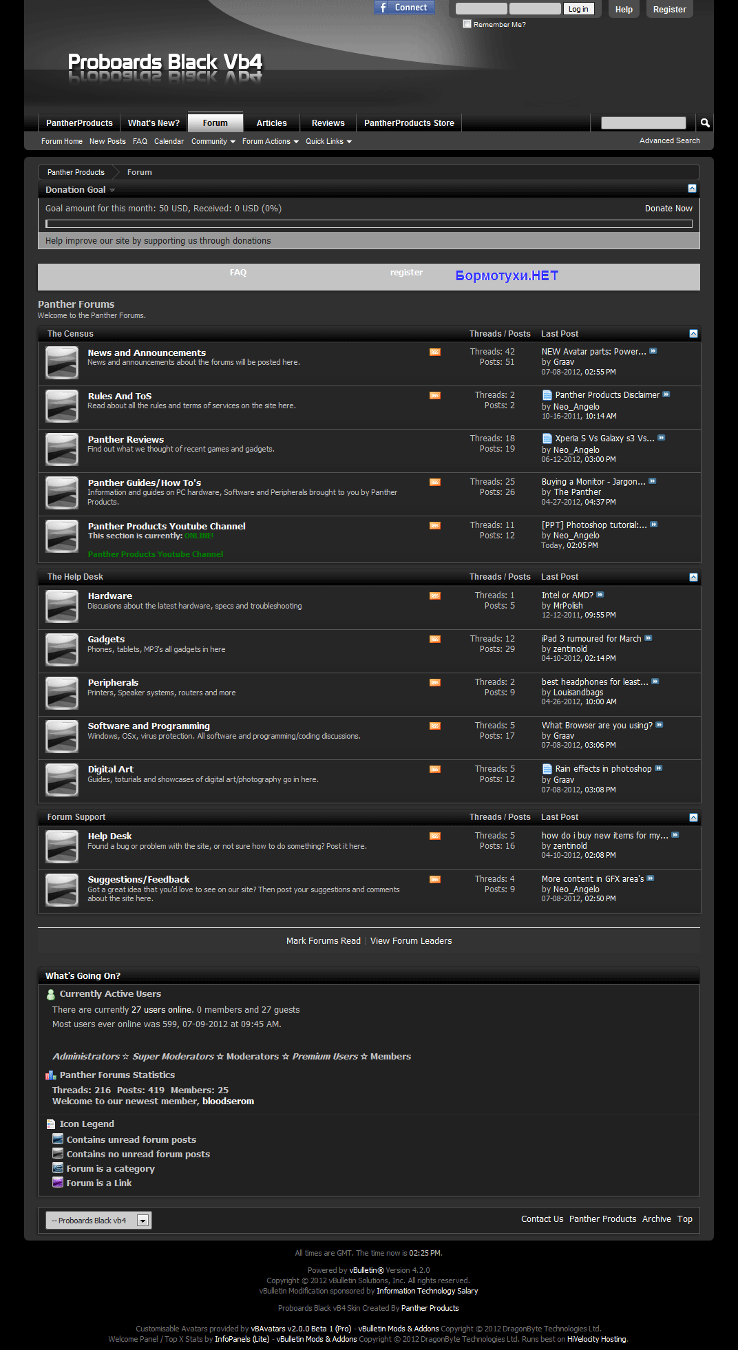738x1350 pixels.
Task: Open RSS feed for Rules And ToS
Action: coord(435,395)
